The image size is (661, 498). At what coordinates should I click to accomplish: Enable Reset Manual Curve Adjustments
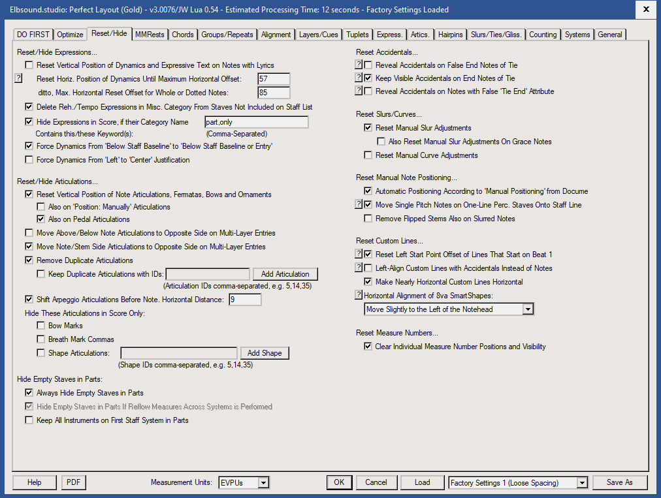[x=366, y=155]
